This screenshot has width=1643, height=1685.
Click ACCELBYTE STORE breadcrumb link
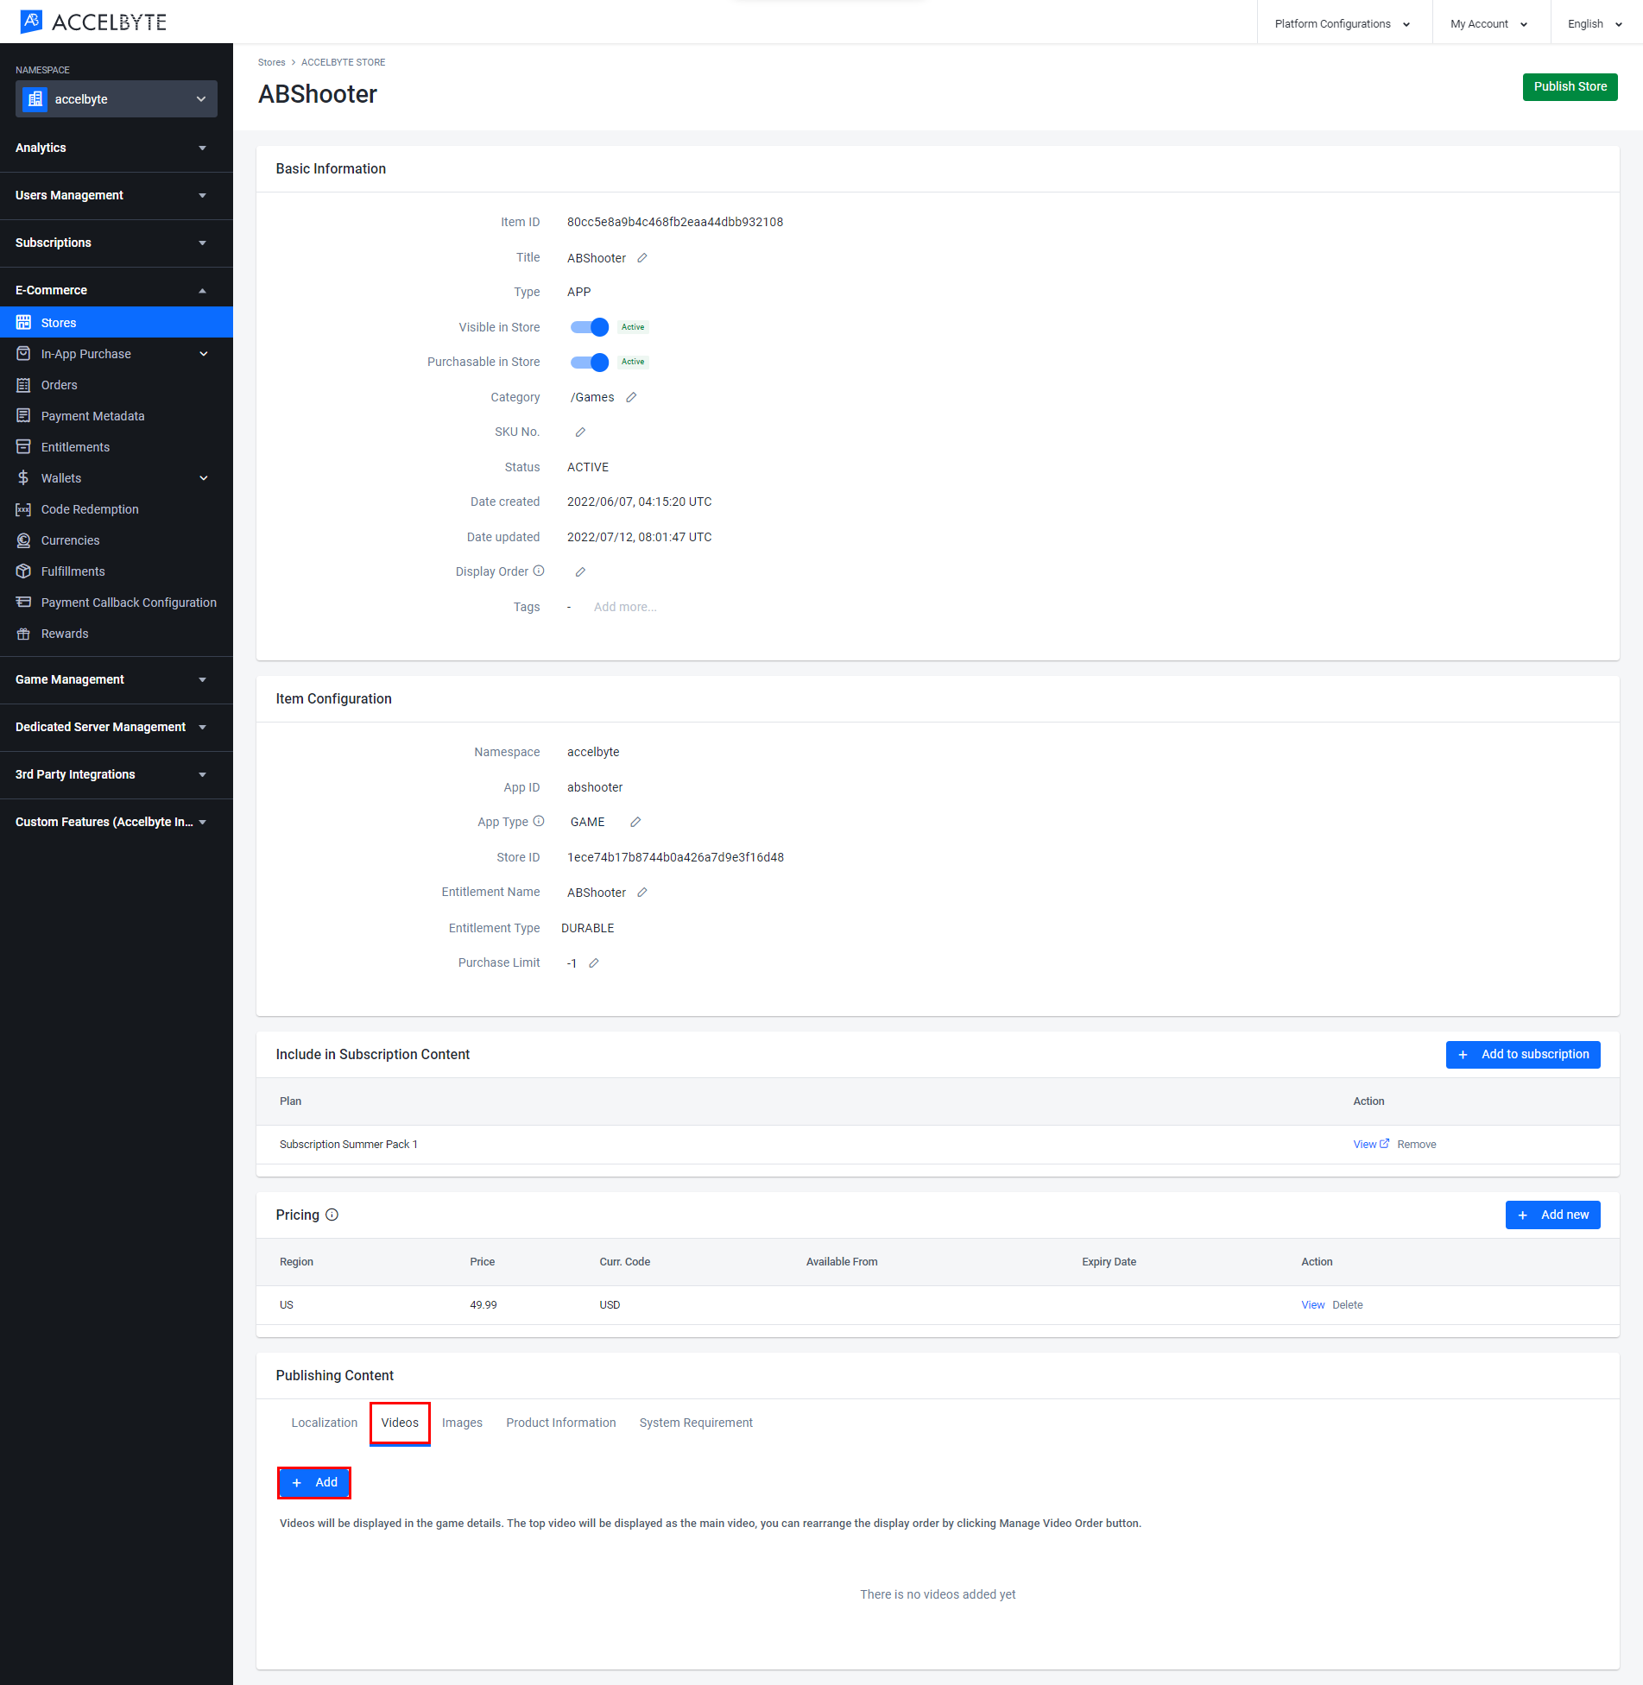click(343, 62)
